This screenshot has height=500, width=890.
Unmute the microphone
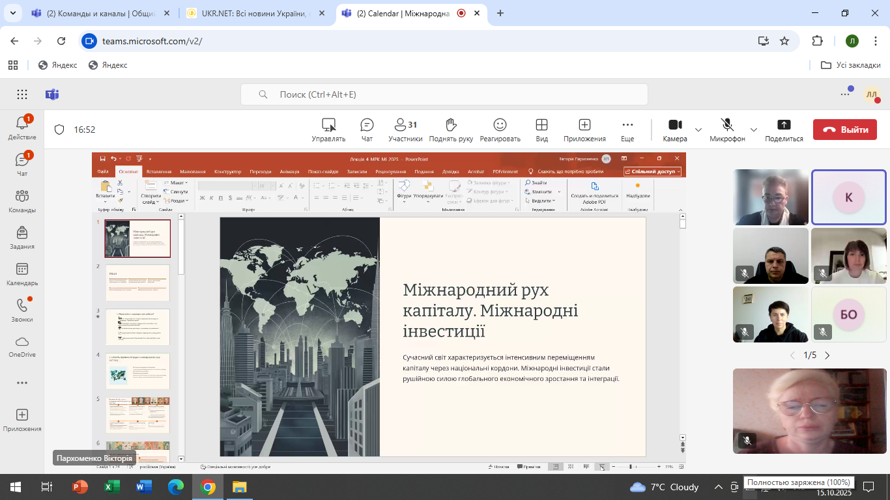(x=727, y=130)
